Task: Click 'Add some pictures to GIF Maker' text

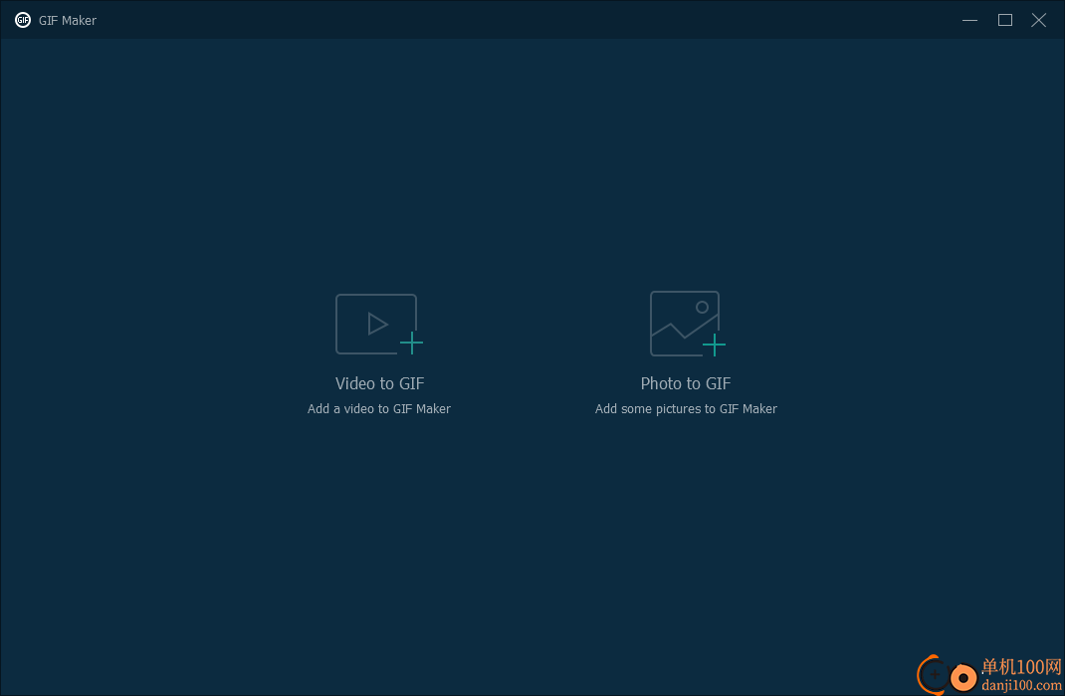Action: click(x=686, y=408)
